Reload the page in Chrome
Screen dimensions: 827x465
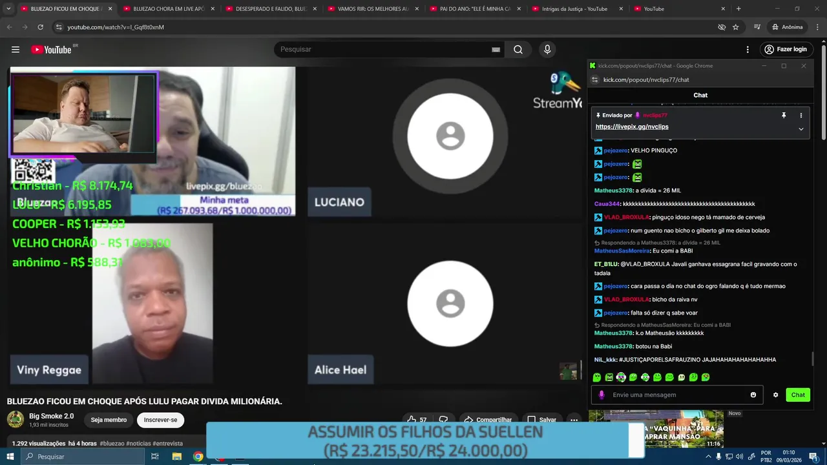click(40, 27)
